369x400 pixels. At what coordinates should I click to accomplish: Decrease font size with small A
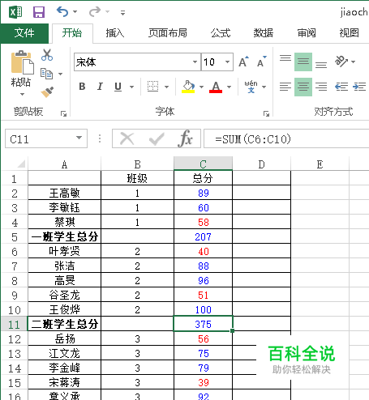(262, 62)
